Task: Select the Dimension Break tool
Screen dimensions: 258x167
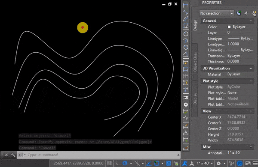Action: click(x=186, y=89)
